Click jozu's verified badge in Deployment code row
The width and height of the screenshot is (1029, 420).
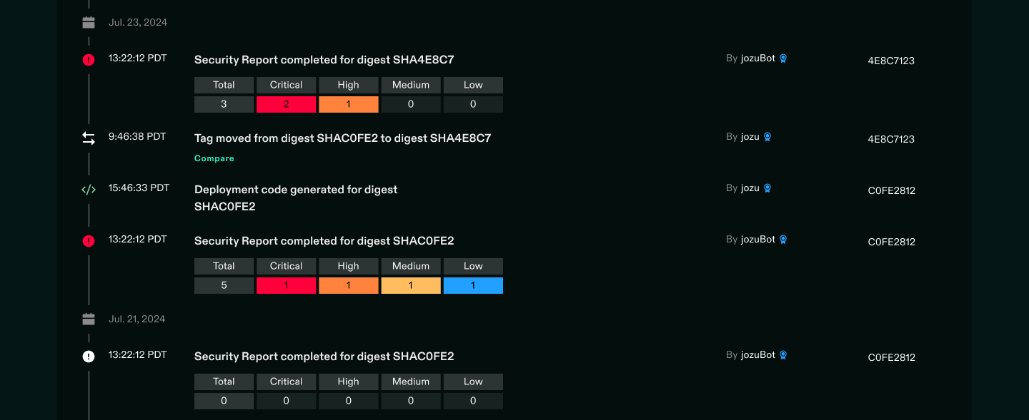(767, 188)
